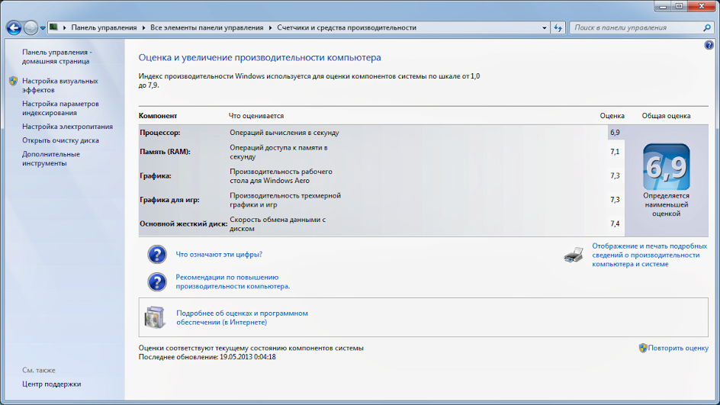Click the search magnifier icon
Viewport: 720px width, 405px height.
[x=707, y=27]
